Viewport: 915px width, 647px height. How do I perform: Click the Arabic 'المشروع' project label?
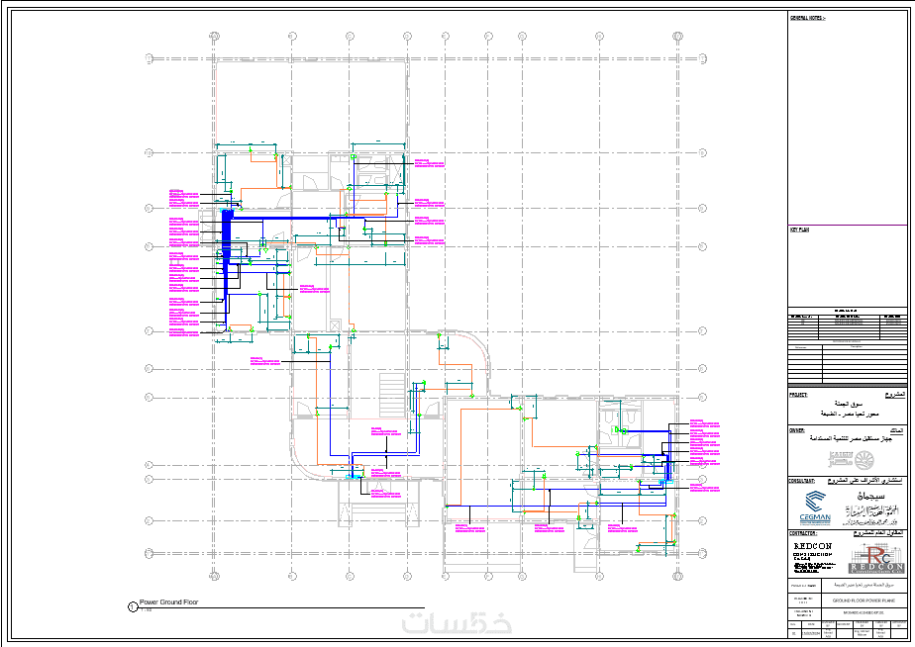[895, 395]
